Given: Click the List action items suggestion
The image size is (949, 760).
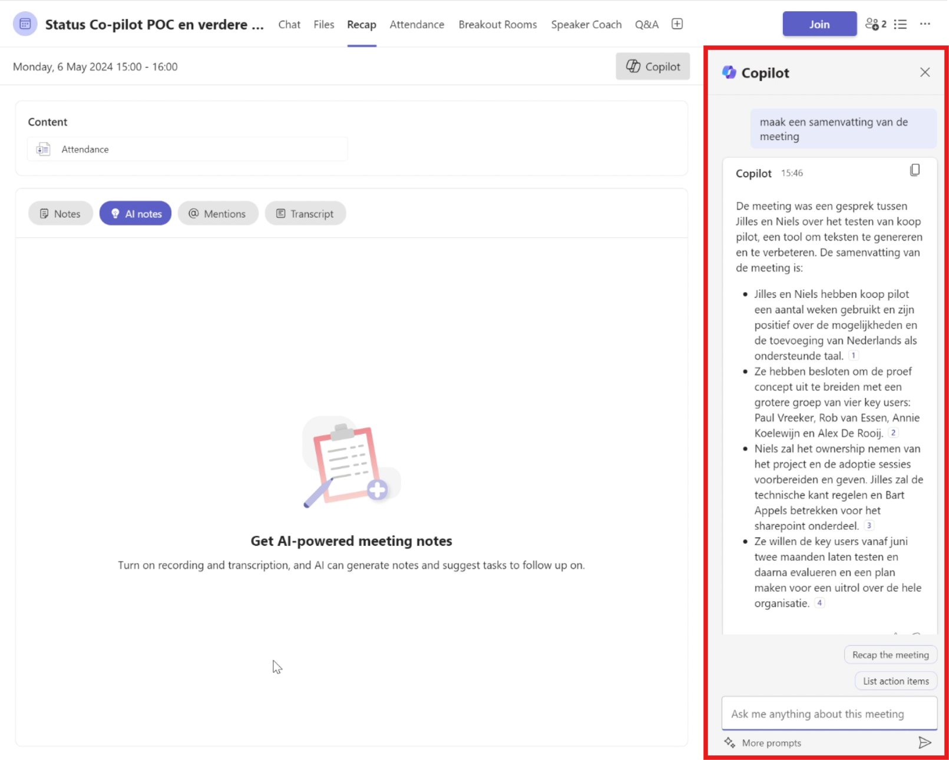Looking at the screenshot, I should point(896,681).
